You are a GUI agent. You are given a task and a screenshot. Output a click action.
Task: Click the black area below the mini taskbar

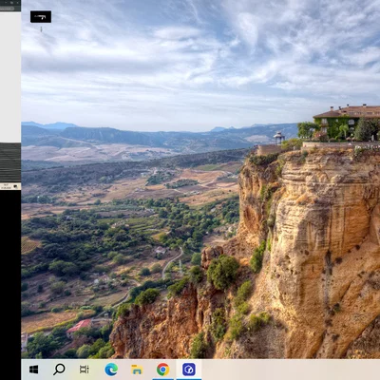[x=10, y=284]
